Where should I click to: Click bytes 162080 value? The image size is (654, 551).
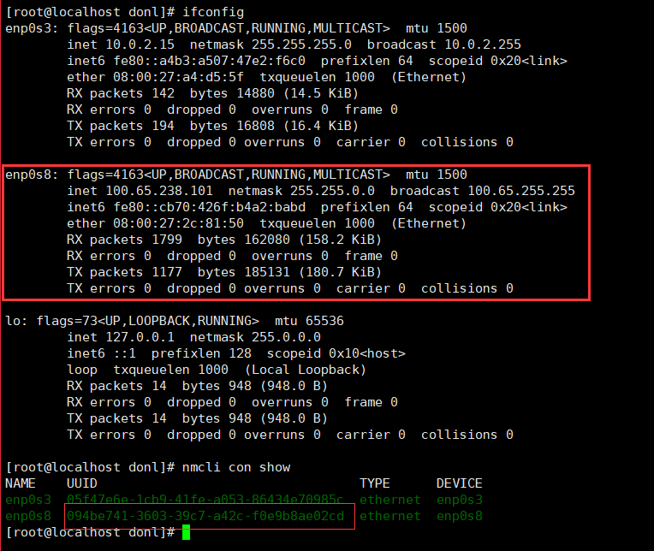[267, 240]
